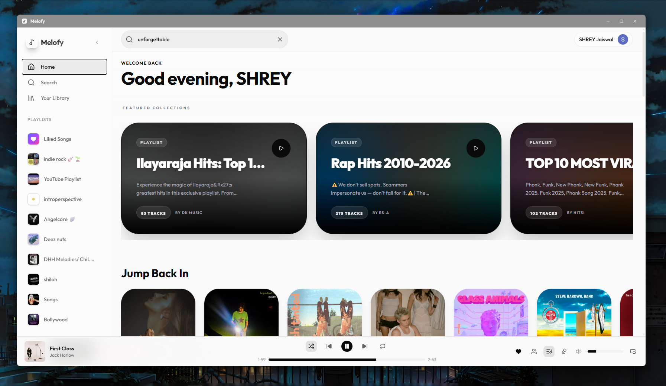Select the Deez nuts playlist
This screenshot has width=666, height=386.
pos(64,239)
